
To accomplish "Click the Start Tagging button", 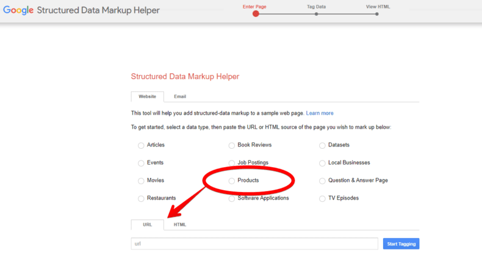I will 401,243.
